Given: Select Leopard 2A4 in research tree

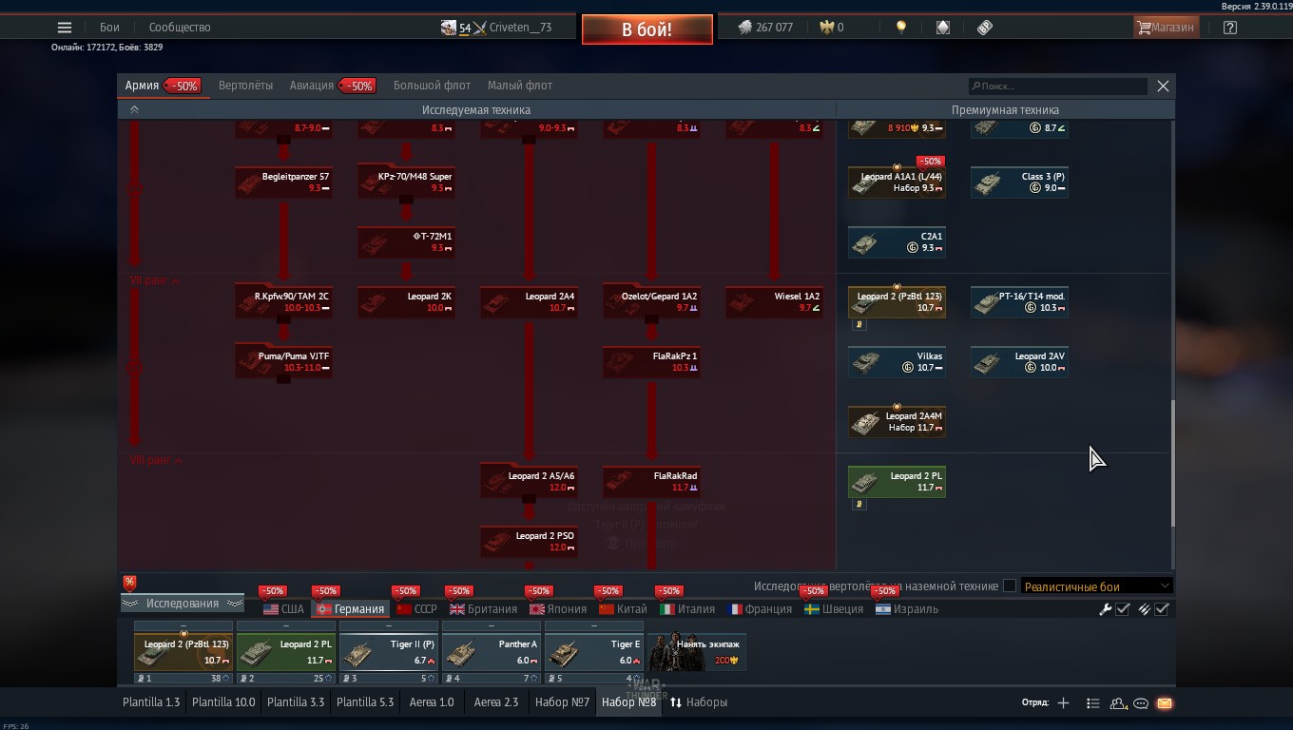Looking at the screenshot, I should coord(529,302).
